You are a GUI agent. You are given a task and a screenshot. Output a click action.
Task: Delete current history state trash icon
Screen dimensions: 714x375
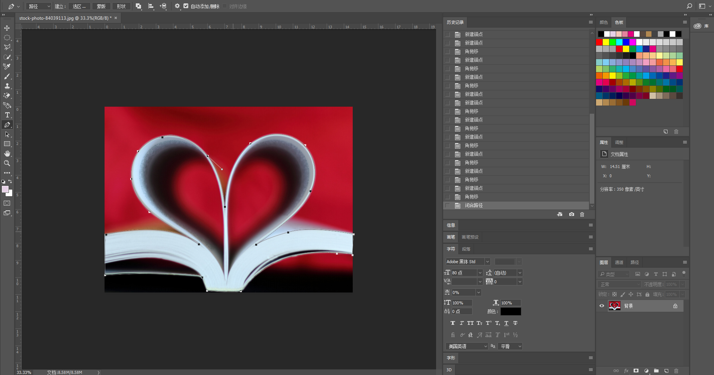(582, 214)
